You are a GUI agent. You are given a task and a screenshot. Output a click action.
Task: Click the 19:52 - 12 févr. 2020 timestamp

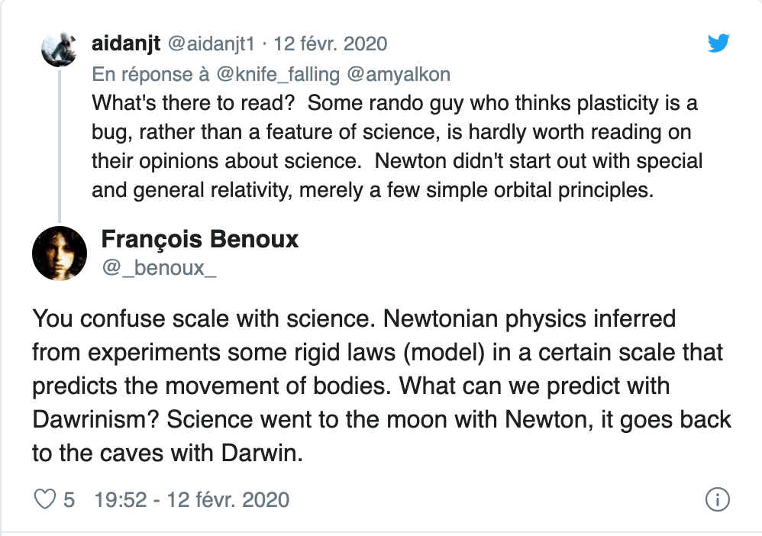pyautogui.click(x=192, y=500)
